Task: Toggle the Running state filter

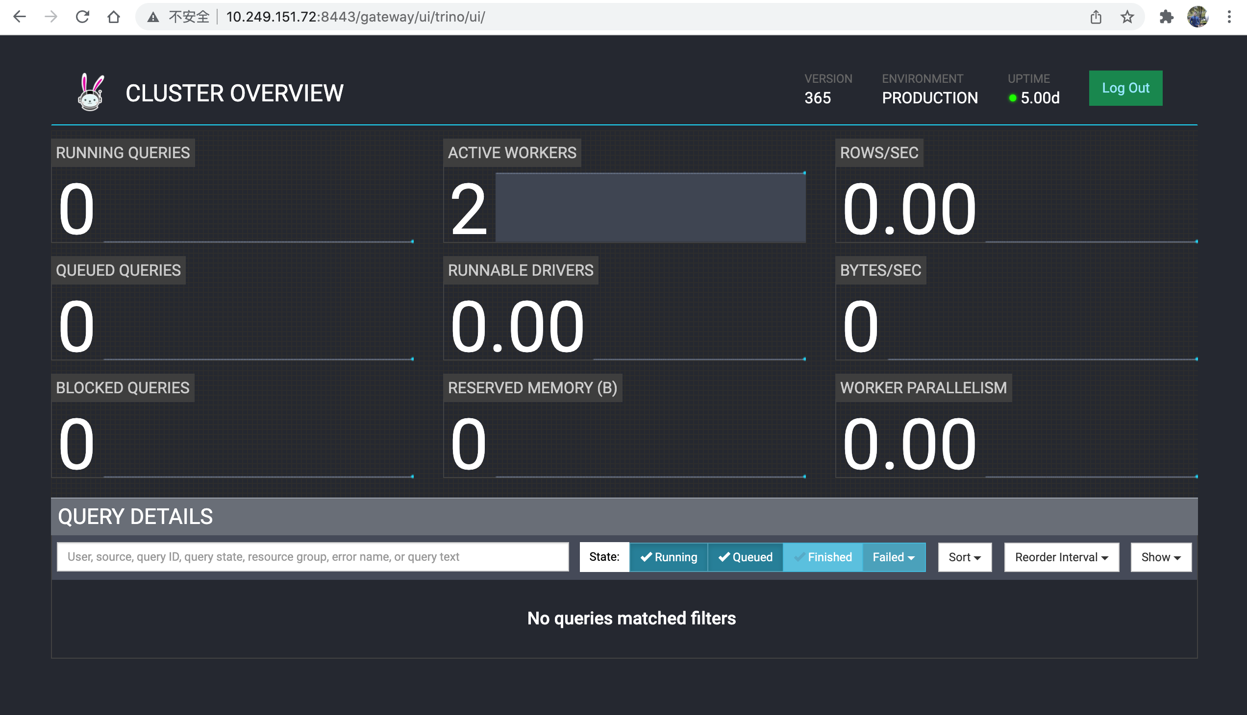Action: (x=669, y=557)
